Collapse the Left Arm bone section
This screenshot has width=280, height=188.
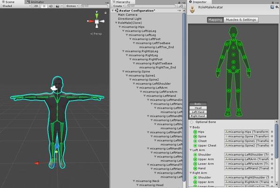[x=191, y=150]
